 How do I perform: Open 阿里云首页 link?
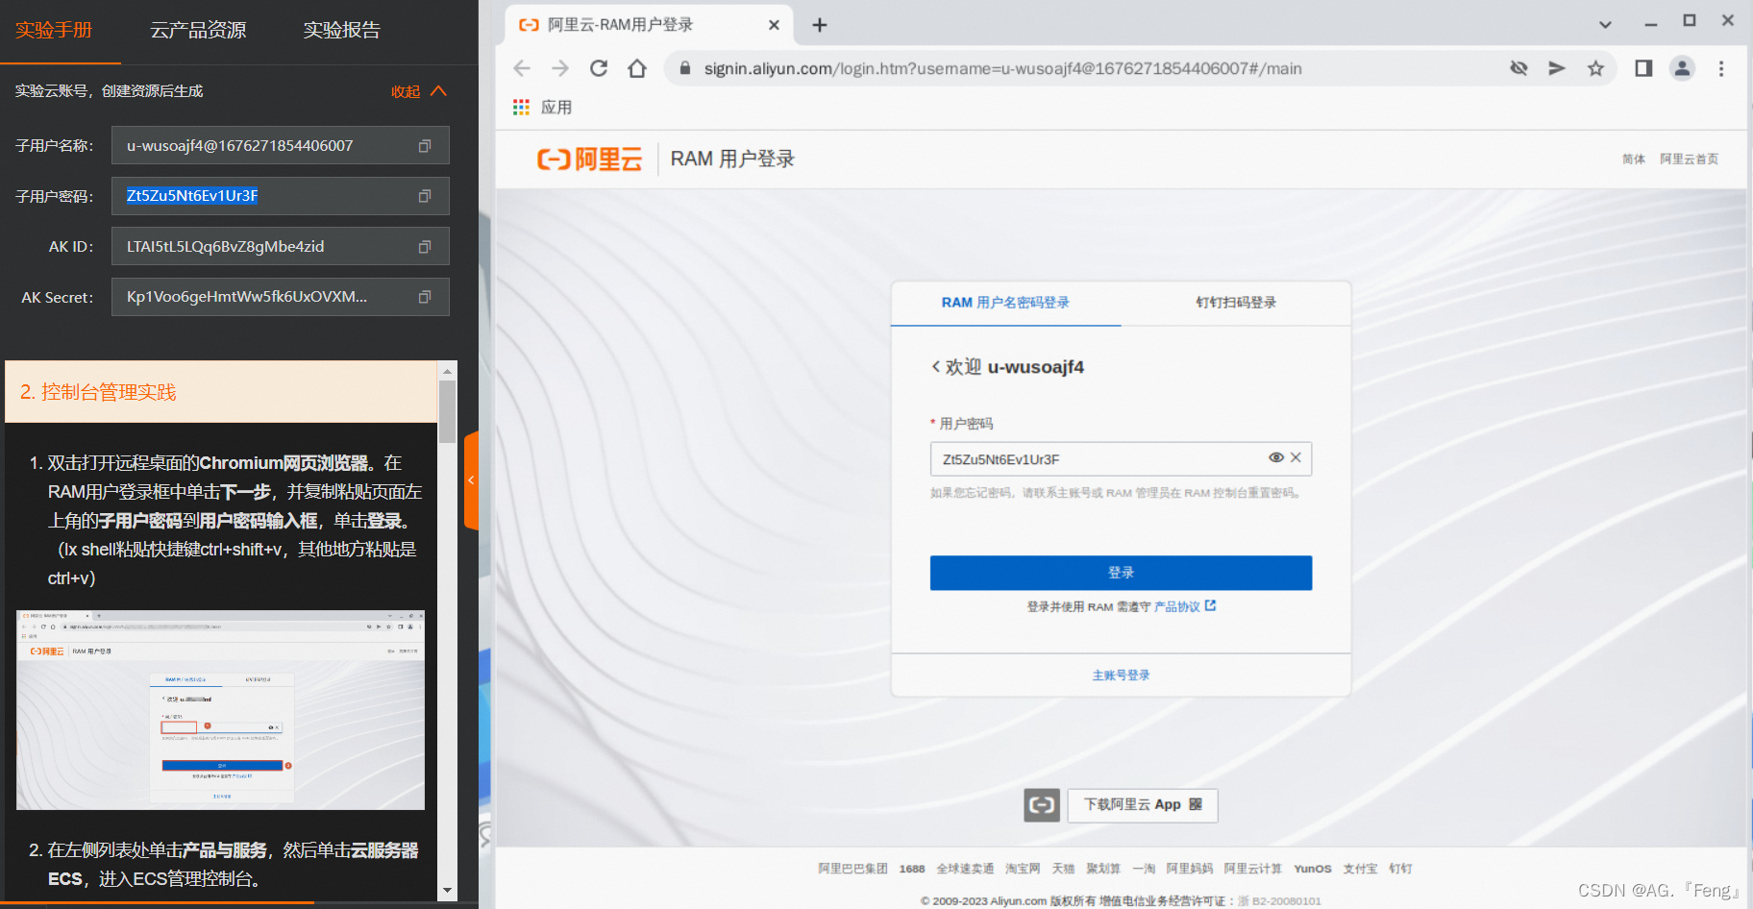[x=1689, y=160]
